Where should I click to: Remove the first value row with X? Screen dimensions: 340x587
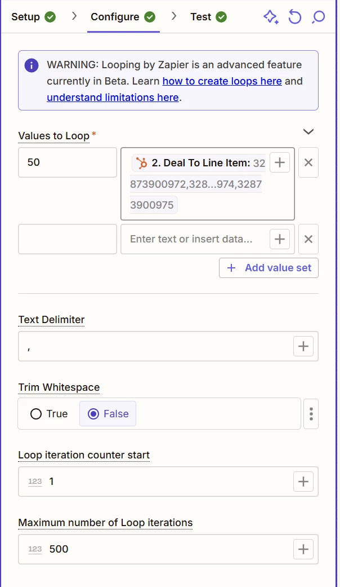tap(308, 162)
